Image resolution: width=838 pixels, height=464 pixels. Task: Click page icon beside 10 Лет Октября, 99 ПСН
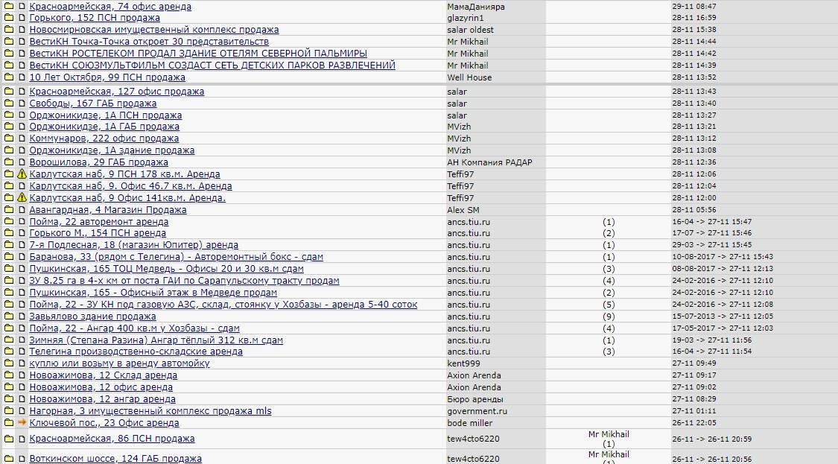[x=22, y=77]
